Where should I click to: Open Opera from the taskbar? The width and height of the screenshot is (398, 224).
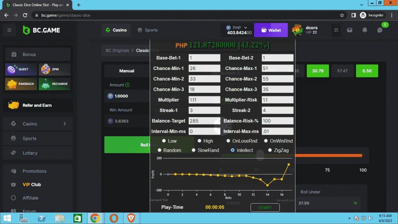click(113, 218)
